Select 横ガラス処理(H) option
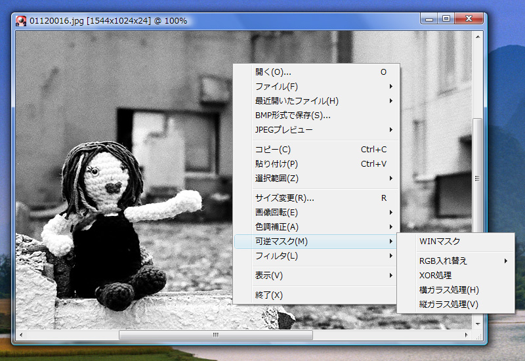The width and height of the screenshot is (525, 361). (455, 289)
